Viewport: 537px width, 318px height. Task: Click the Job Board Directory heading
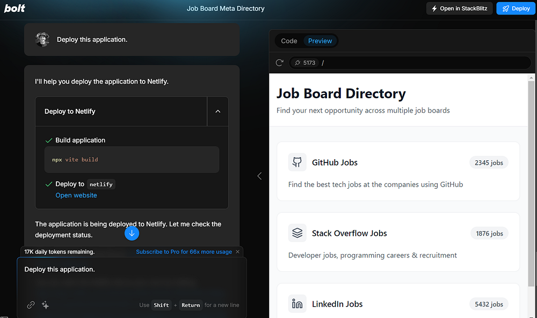tap(341, 93)
